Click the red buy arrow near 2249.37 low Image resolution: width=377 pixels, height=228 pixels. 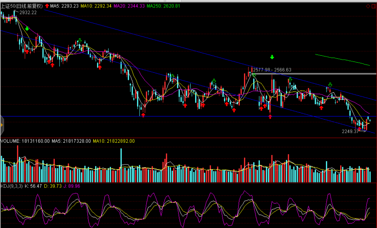coord(360,128)
